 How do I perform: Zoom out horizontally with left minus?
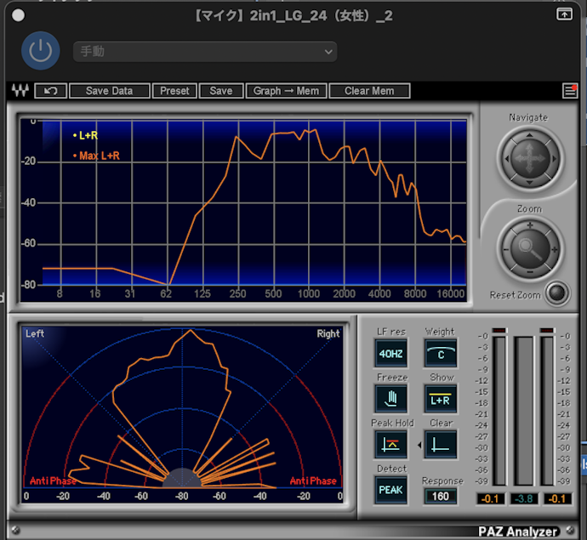click(x=506, y=250)
